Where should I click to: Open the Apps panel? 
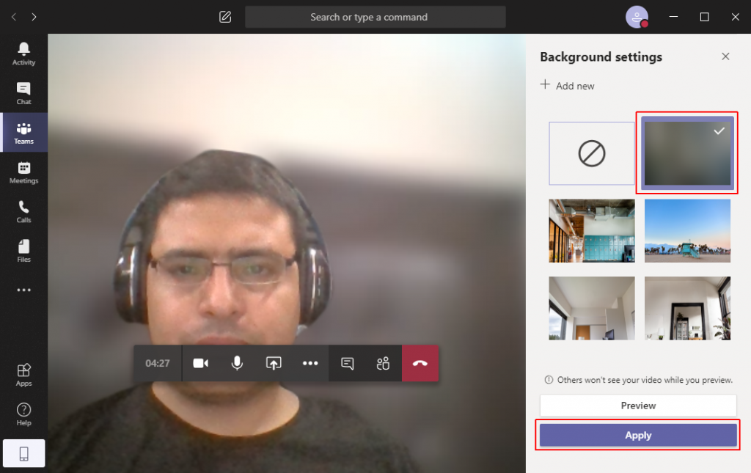[23, 373]
